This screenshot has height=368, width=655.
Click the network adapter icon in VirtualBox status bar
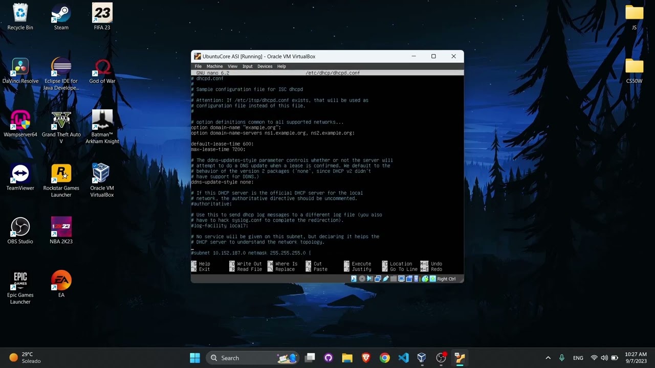(x=378, y=279)
